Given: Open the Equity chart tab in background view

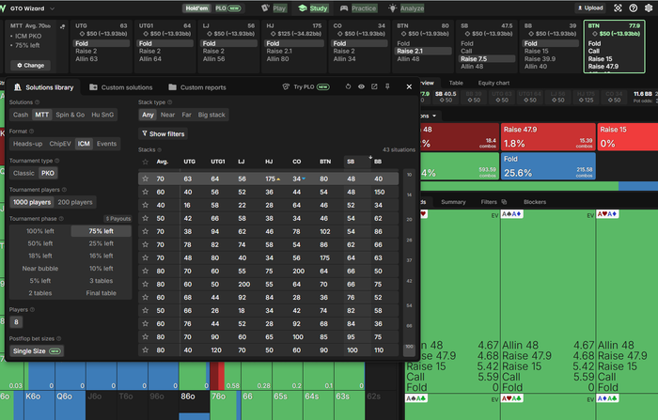Looking at the screenshot, I should (493, 83).
